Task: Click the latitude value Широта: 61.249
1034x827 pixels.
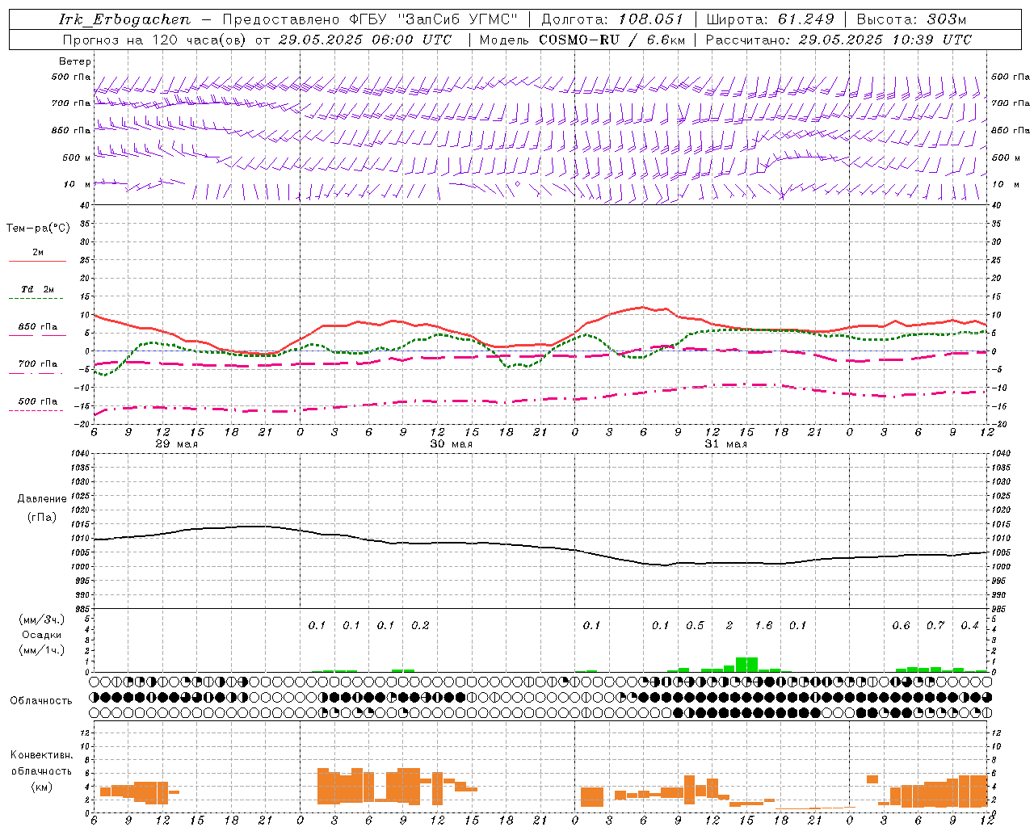Action: tap(770, 19)
